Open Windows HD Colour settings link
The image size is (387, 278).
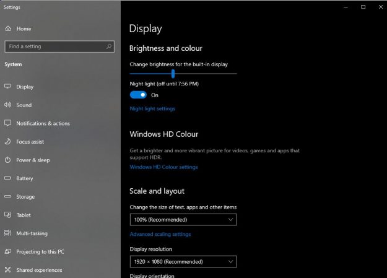pos(163,167)
